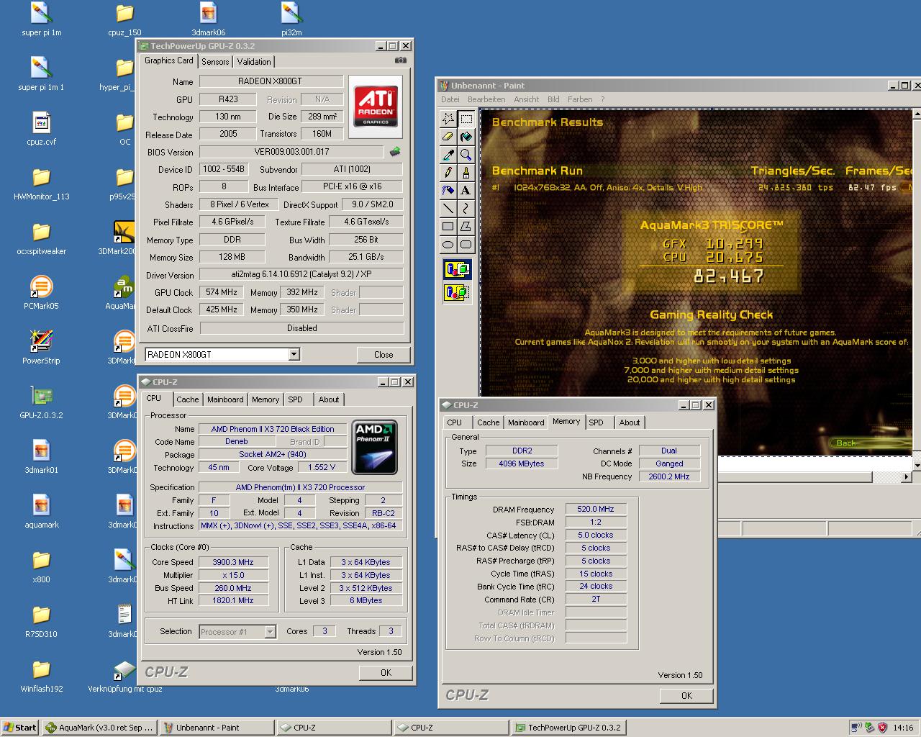Image resolution: width=921 pixels, height=737 pixels.
Task: Open the Bild menu in Paint
Action: [x=553, y=99]
